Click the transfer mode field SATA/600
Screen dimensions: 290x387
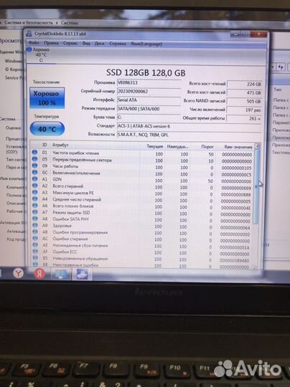149,109
